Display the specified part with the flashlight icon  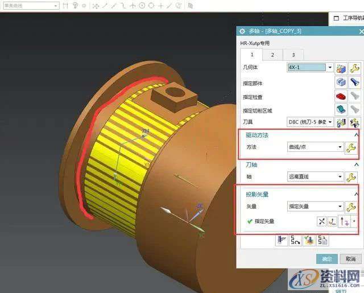pos(354,83)
